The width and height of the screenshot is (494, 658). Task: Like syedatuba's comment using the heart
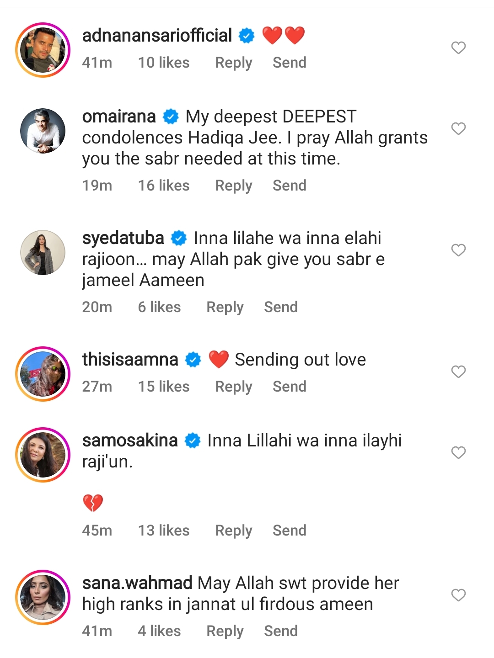(458, 250)
